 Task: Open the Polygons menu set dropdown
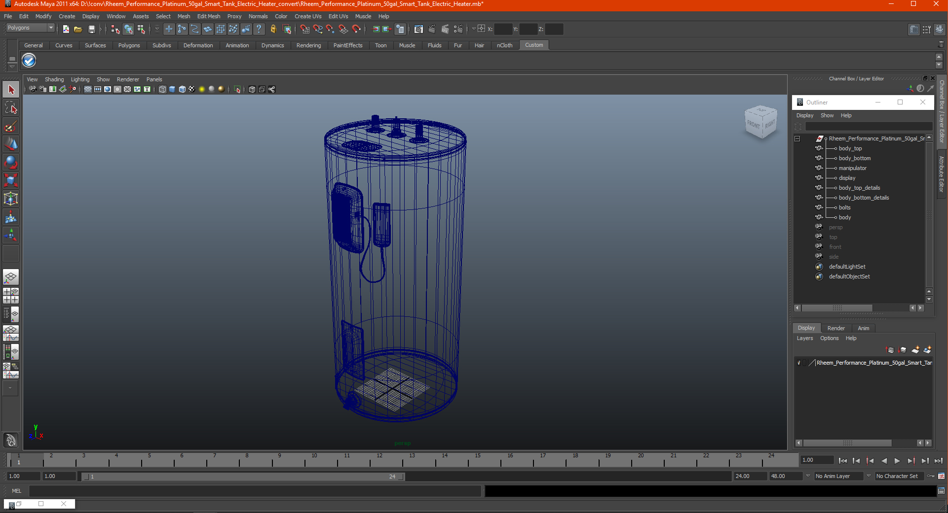point(30,28)
